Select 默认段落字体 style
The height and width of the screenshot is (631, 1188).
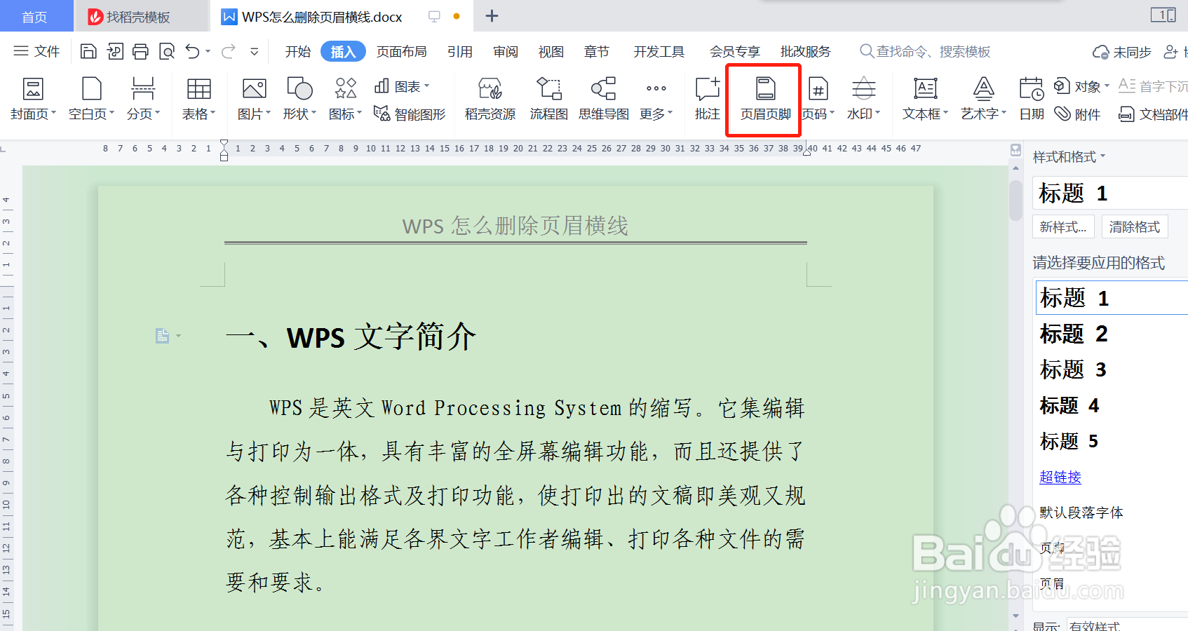coord(1081,513)
